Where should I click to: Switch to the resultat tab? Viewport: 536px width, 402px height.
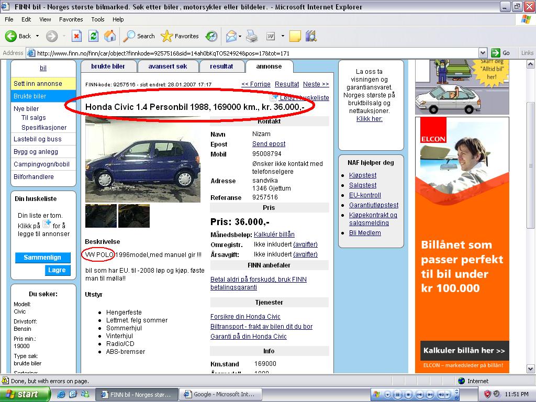(221, 66)
